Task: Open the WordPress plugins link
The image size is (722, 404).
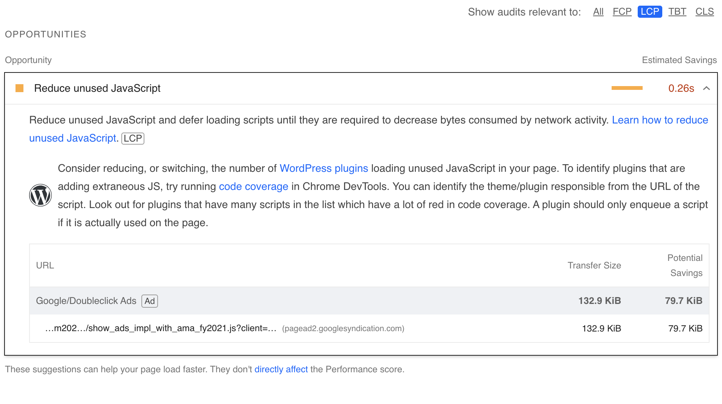Action: click(324, 168)
